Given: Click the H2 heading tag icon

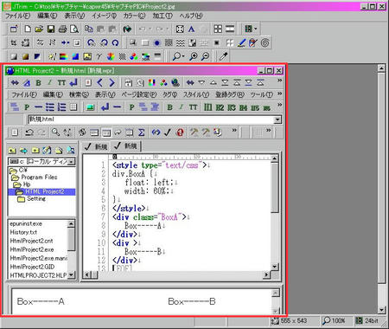Looking at the screenshot, I should (220, 107).
